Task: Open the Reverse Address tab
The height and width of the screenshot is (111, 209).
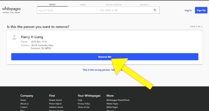Action: point(113,5)
